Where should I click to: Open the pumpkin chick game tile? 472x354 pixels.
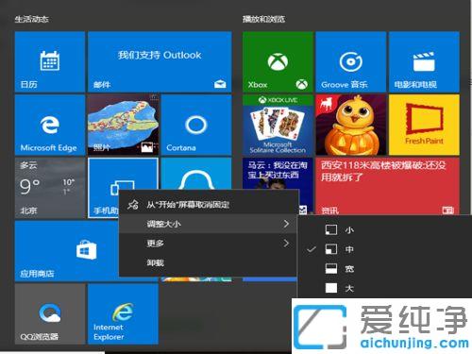coord(351,125)
